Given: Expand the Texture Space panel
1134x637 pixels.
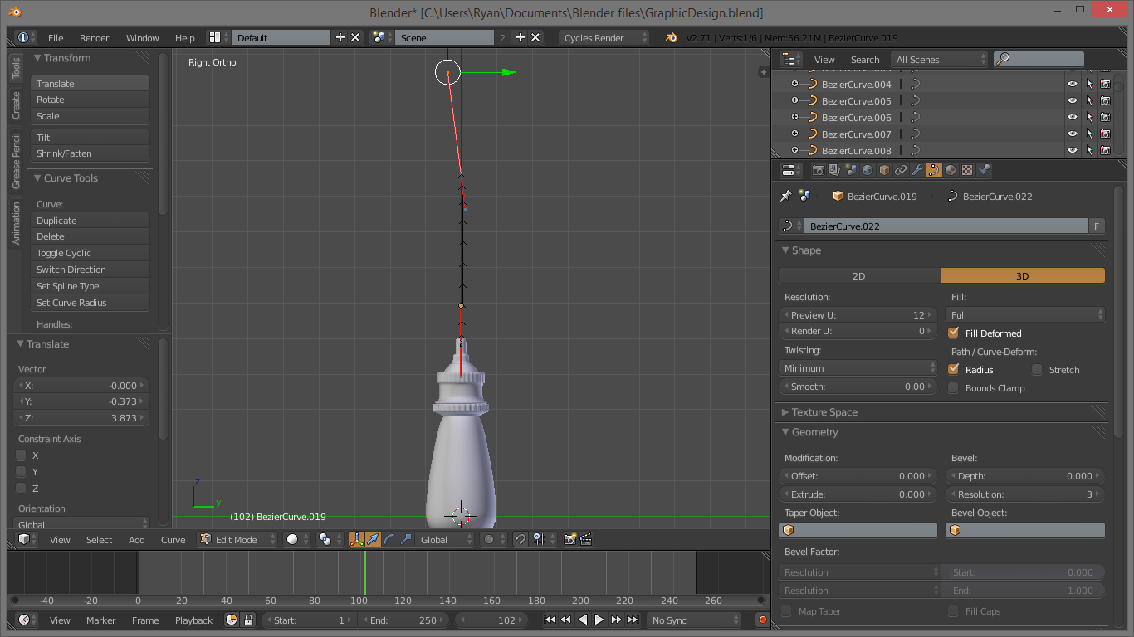Looking at the screenshot, I should click(785, 412).
